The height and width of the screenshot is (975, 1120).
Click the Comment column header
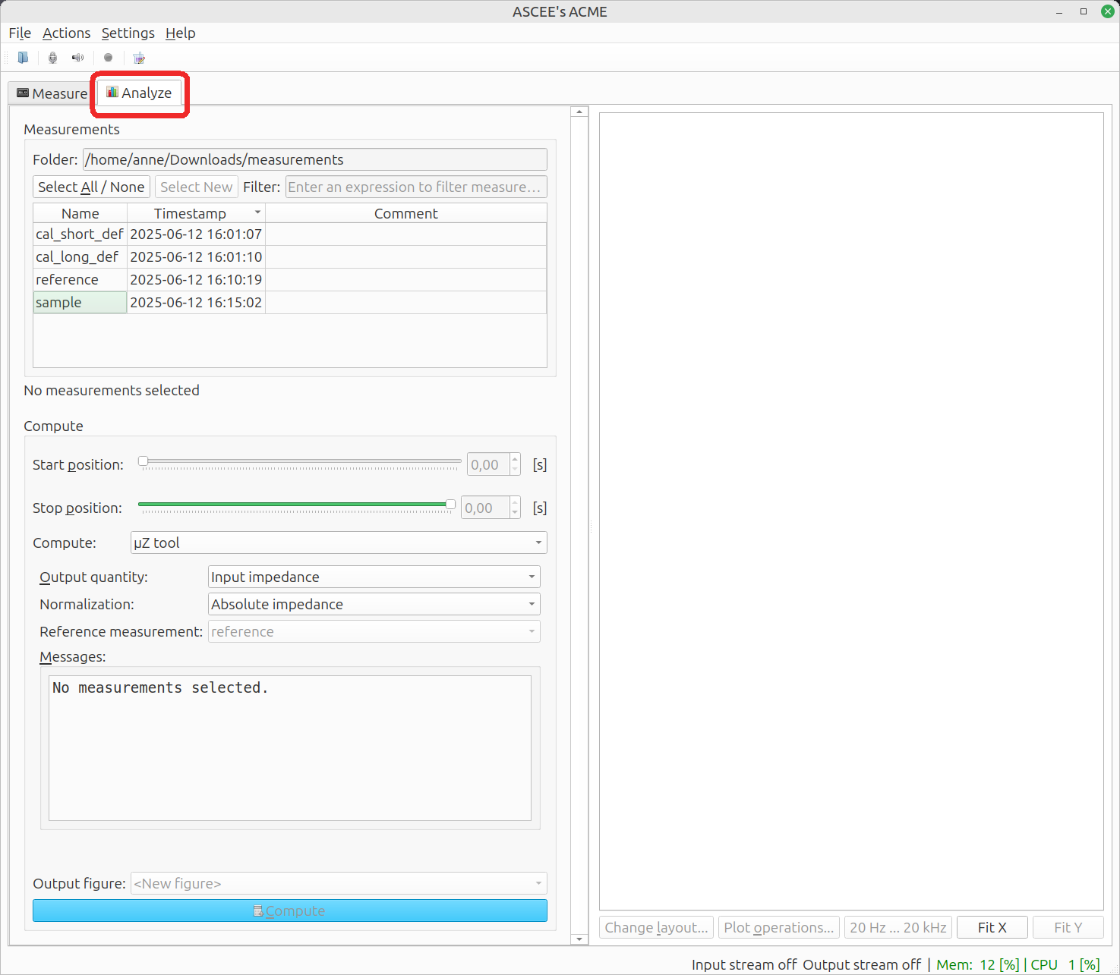[405, 213]
